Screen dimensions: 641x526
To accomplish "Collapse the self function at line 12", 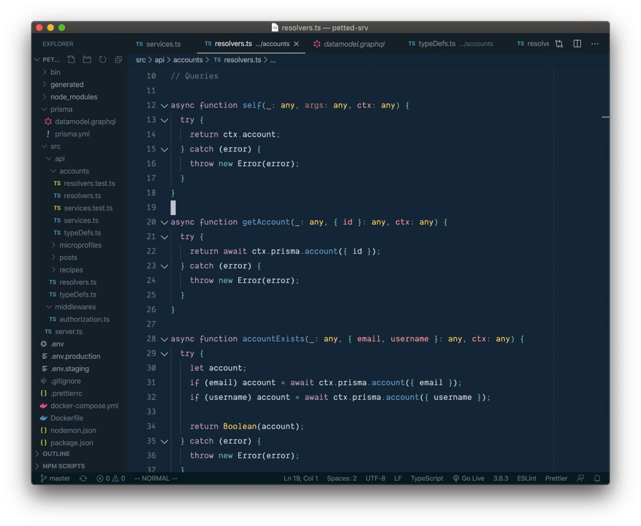I will [x=164, y=106].
